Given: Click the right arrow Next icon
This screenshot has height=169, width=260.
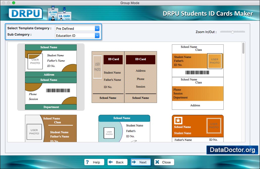Looking at the screenshot, I should coord(134,162).
